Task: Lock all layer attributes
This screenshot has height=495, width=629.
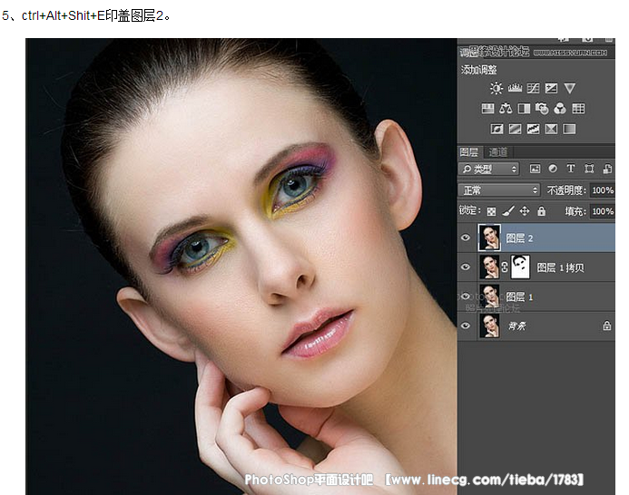Action: pyautogui.click(x=542, y=211)
